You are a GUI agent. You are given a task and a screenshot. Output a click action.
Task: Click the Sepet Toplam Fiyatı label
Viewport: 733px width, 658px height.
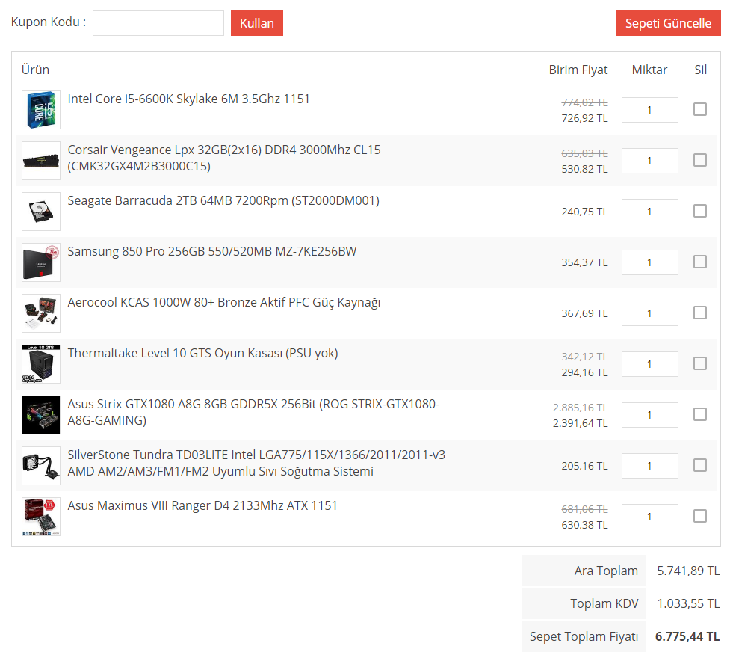coord(584,636)
